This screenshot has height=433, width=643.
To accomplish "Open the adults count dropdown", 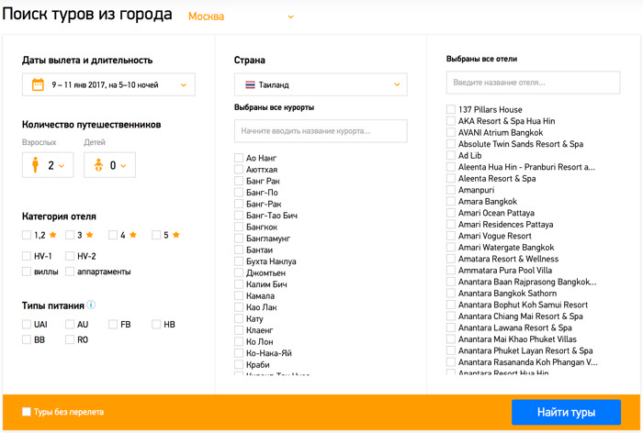I will 48,165.
